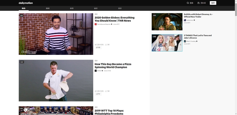The height and width of the screenshot is (115, 237).
Task: Open 5 THINGS That Led to Divorce title
Action: coord(198,37)
